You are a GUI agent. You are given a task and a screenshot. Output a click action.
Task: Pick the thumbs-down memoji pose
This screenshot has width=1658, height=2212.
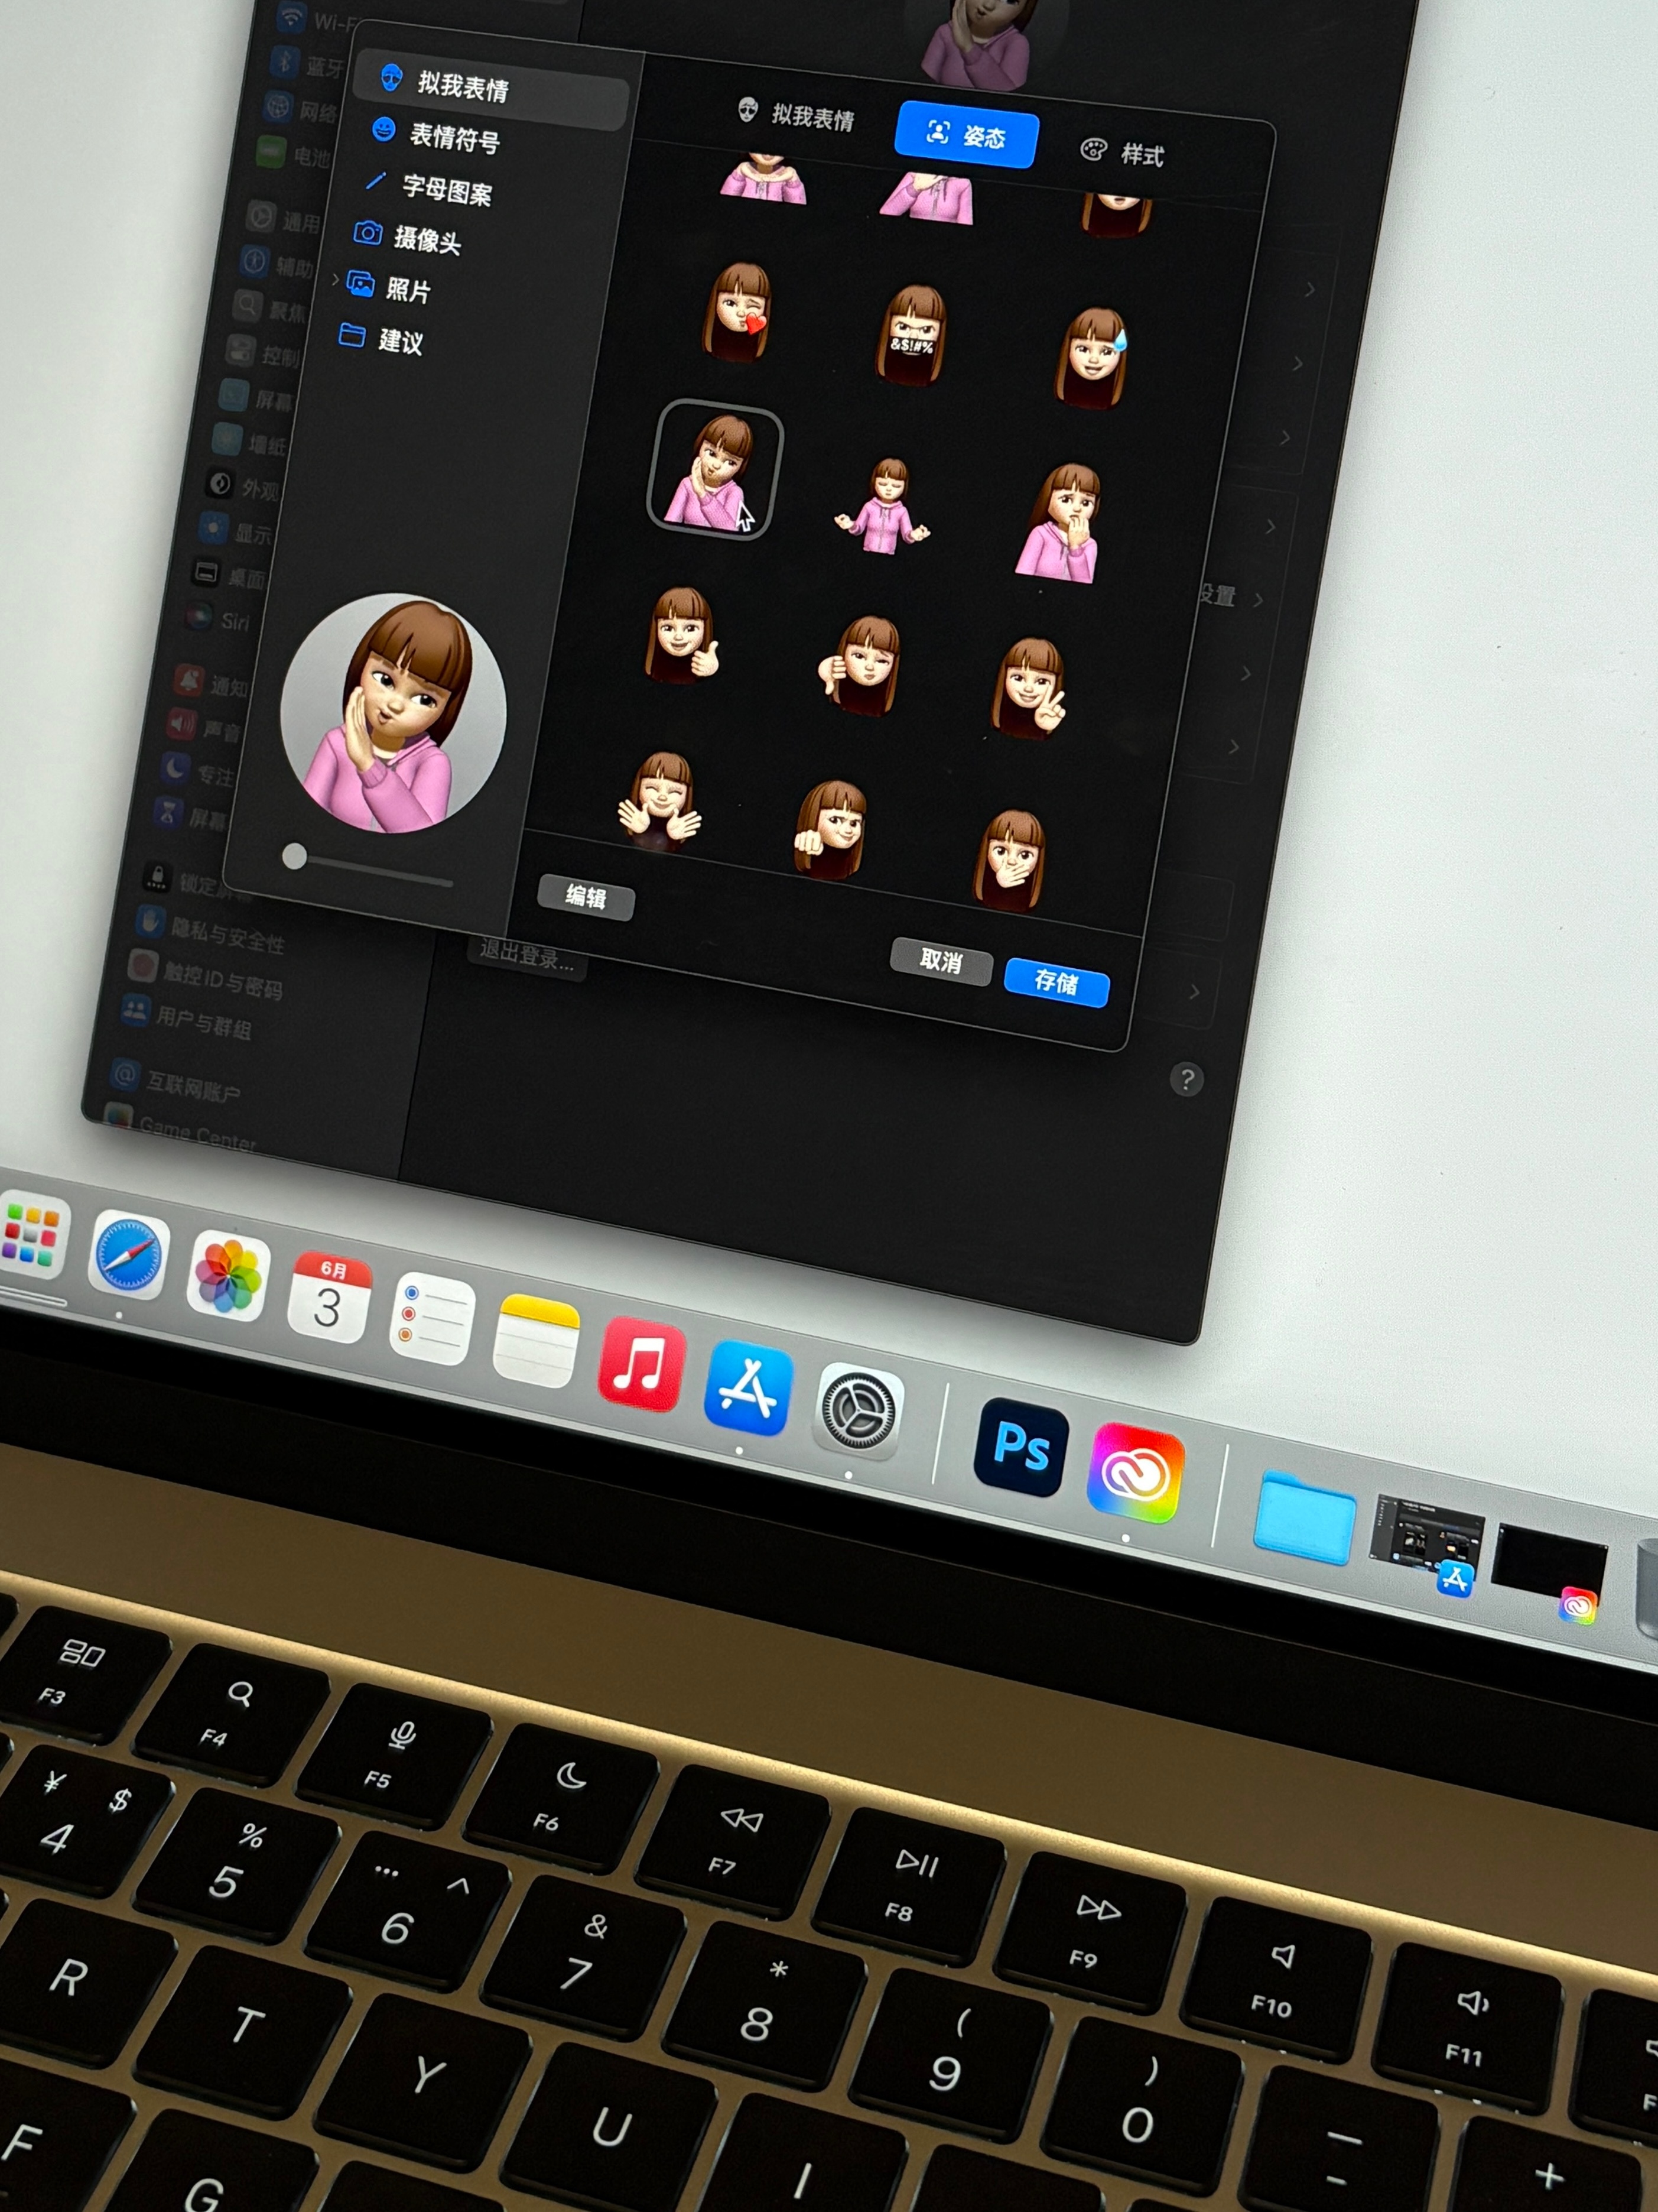pos(859,665)
